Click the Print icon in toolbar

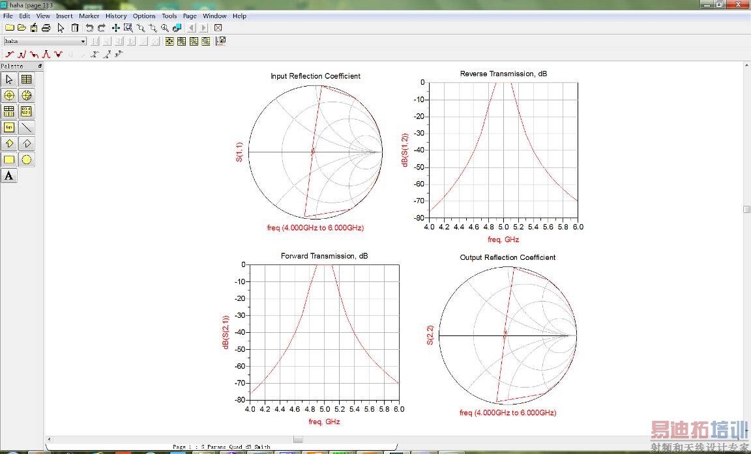pyautogui.click(x=46, y=28)
